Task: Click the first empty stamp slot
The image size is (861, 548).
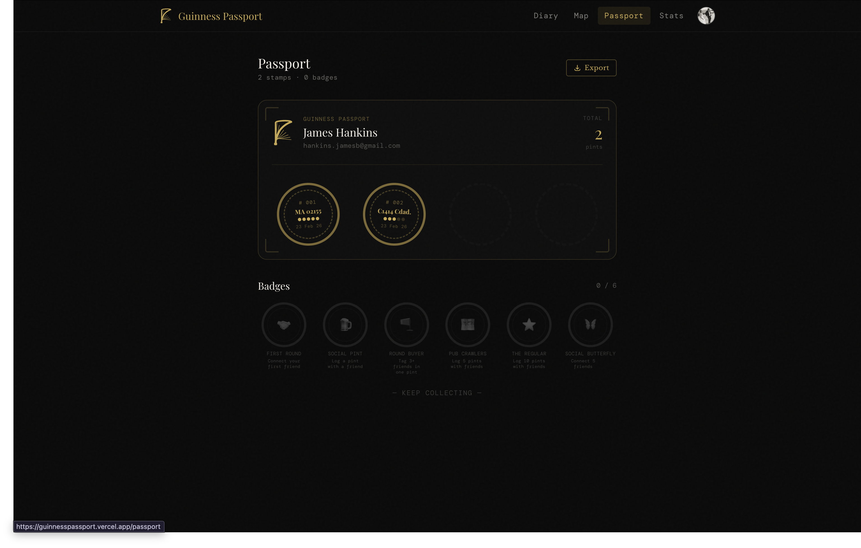Action: pyautogui.click(x=480, y=214)
